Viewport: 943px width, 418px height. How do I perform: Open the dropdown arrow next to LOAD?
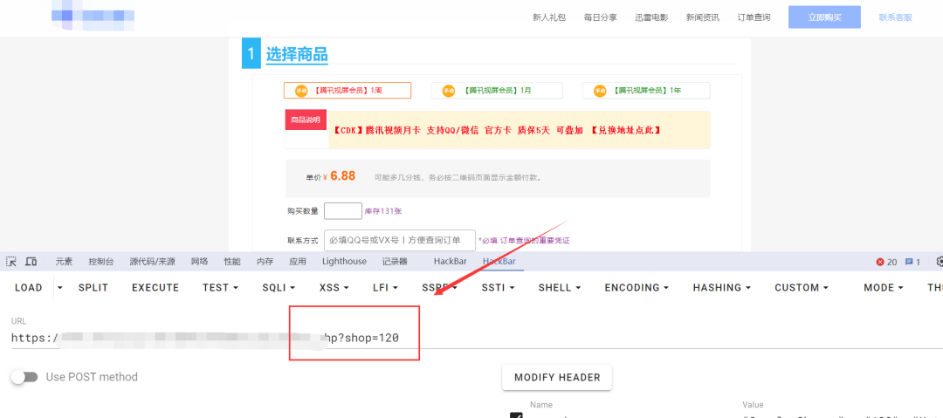coord(59,287)
